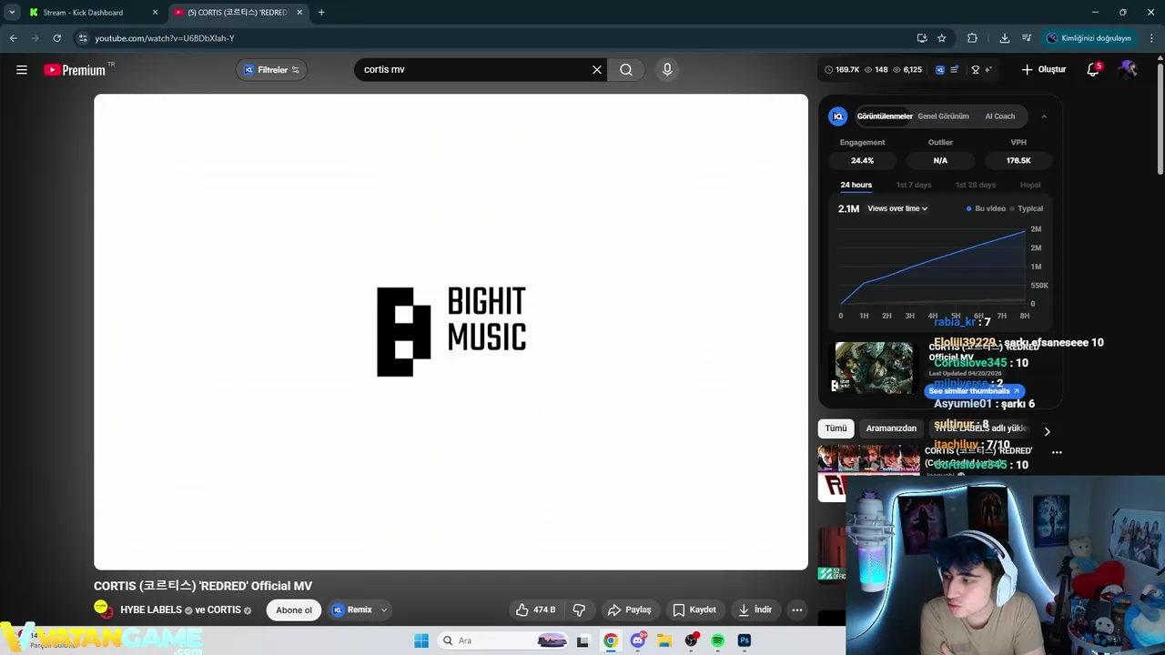Click the İndir download button
The width and height of the screenshot is (1165, 655).
(755, 610)
